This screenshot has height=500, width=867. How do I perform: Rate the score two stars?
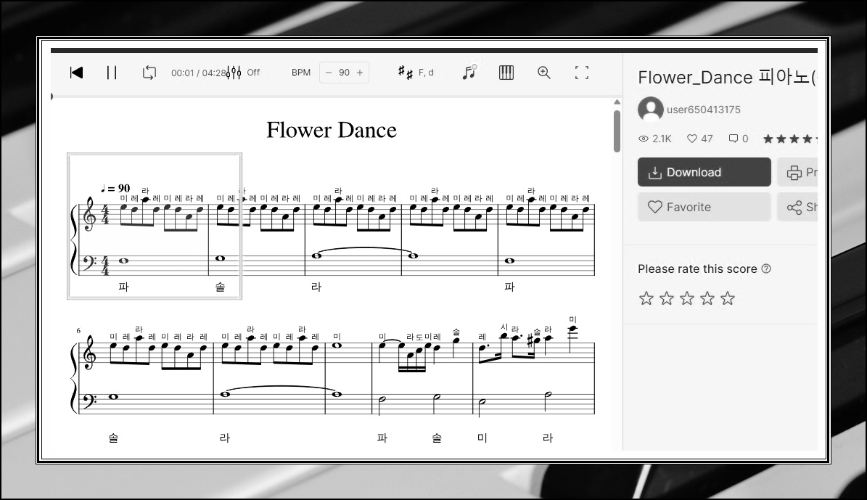click(x=667, y=299)
